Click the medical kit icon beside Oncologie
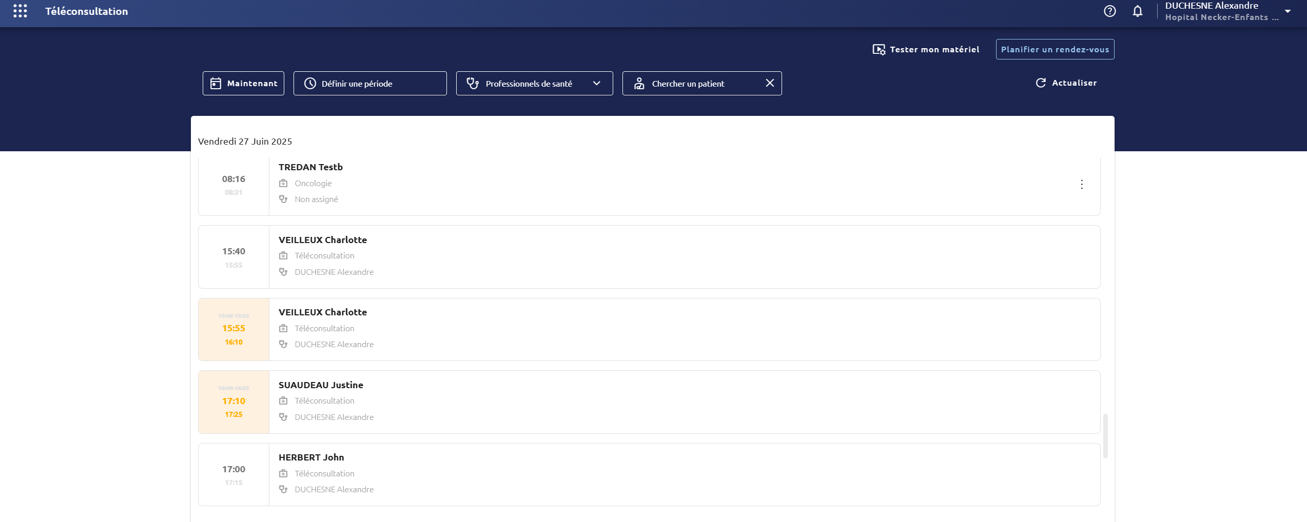This screenshot has height=522, width=1307. (x=283, y=183)
